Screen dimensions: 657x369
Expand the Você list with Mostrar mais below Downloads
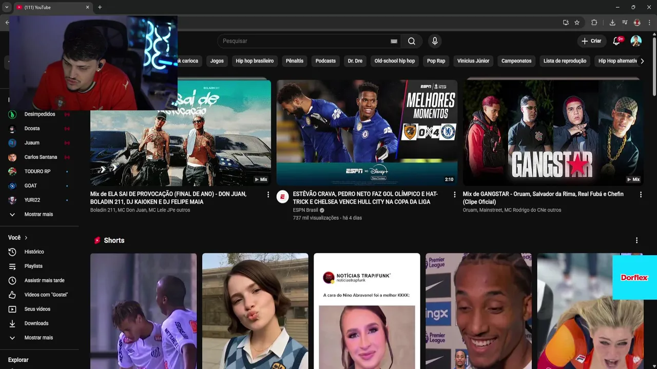click(39, 338)
